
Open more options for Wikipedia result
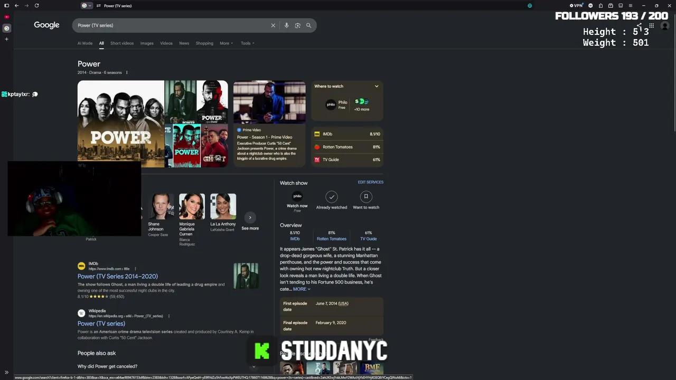(168, 316)
